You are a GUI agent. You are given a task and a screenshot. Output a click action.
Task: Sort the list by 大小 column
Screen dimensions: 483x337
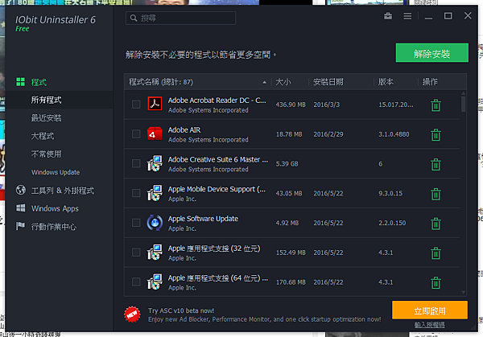pos(283,82)
